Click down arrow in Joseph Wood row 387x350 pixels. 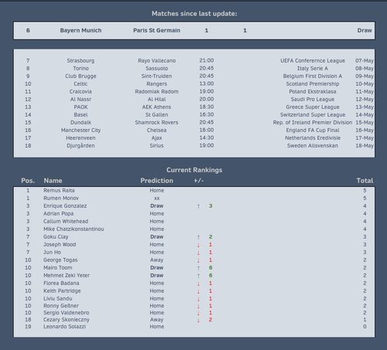[198, 245]
